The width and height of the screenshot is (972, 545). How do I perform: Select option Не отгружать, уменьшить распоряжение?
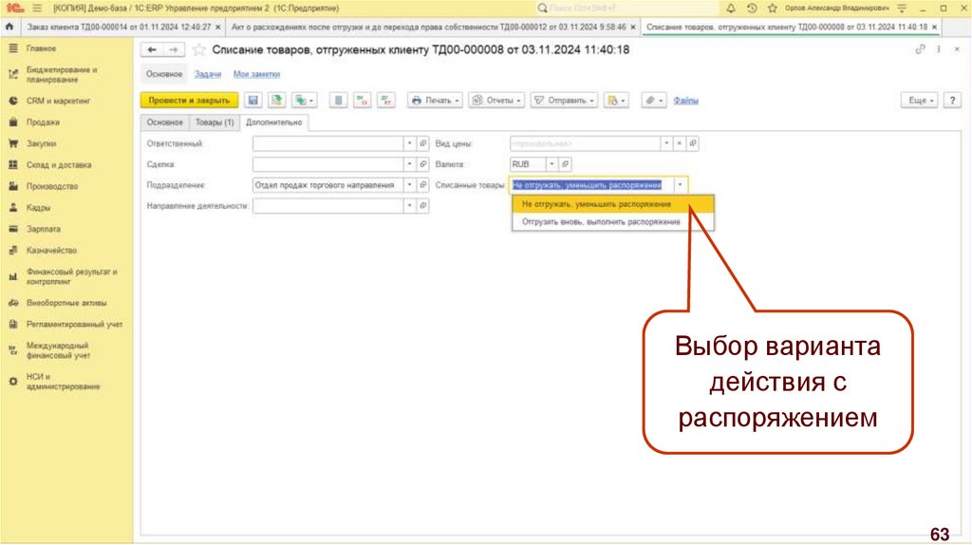tap(612, 204)
